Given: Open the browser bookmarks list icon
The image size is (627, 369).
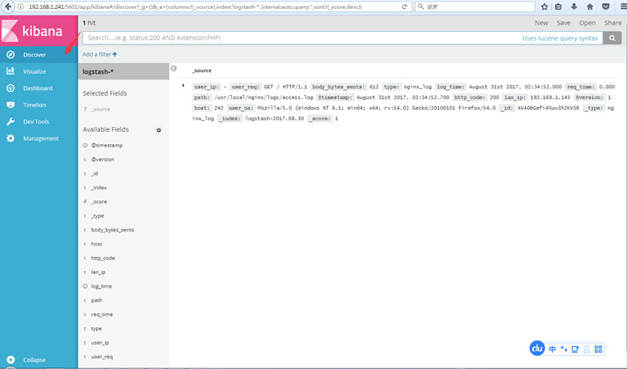Looking at the screenshot, I should [x=559, y=7].
